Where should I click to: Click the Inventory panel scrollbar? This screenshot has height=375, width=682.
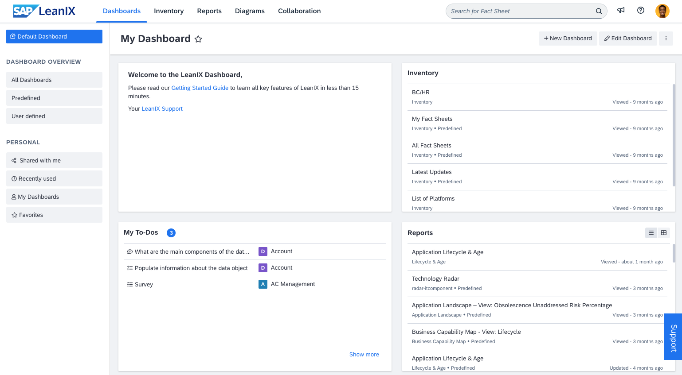[x=674, y=135]
